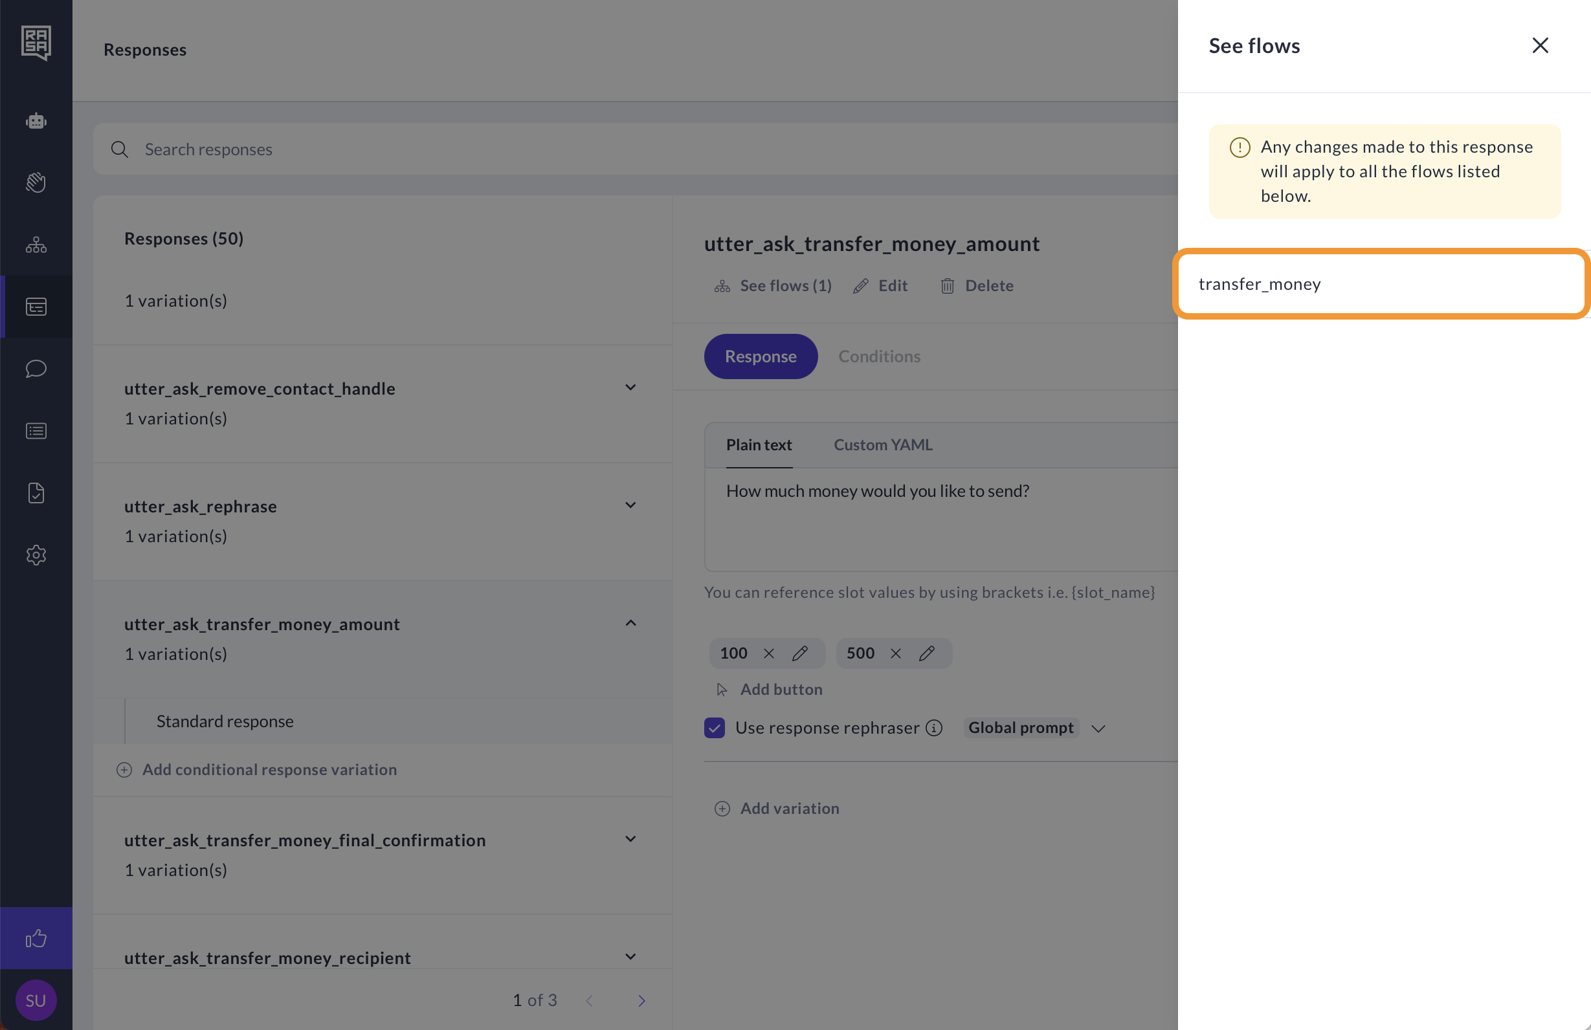Click the chat bubble icon in sidebar
Image resolution: width=1591 pixels, height=1030 pixels.
click(36, 369)
